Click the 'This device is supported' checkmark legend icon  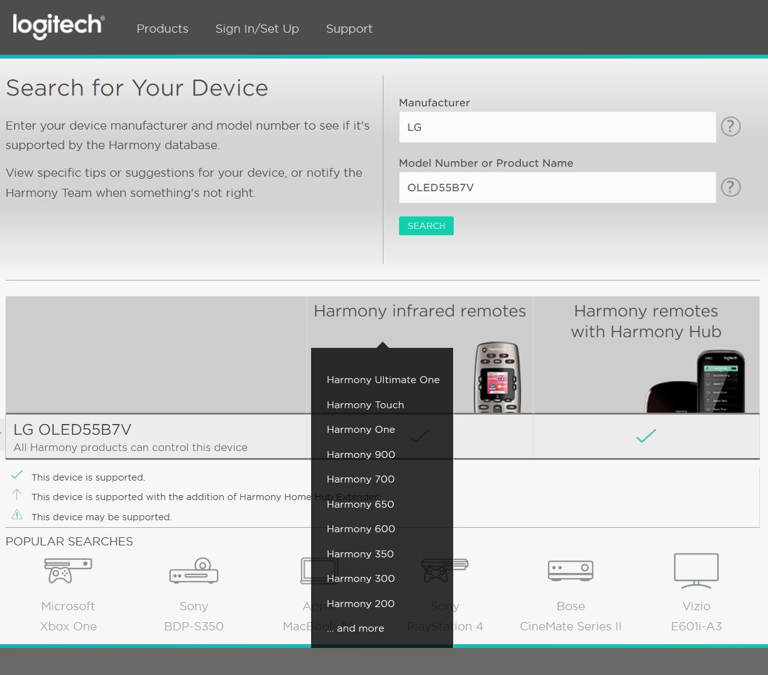[17, 475]
